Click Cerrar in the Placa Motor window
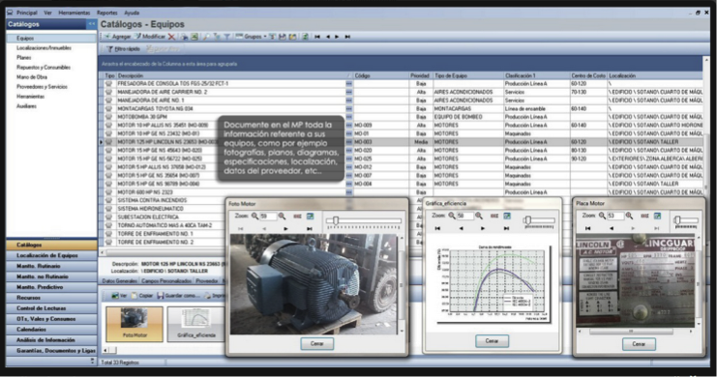Viewport: 717px width, 377px height. point(639,344)
